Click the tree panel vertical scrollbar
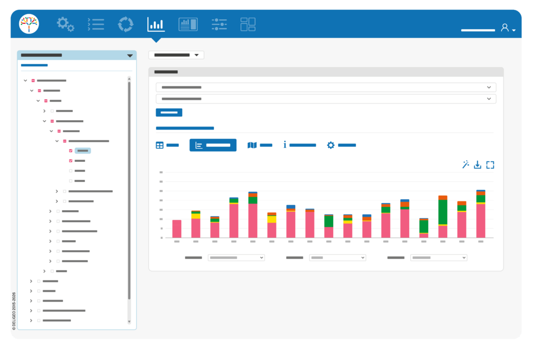 [x=129, y=190]
